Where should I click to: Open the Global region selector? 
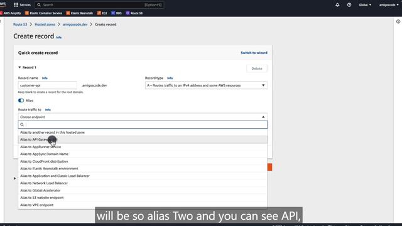365,4
